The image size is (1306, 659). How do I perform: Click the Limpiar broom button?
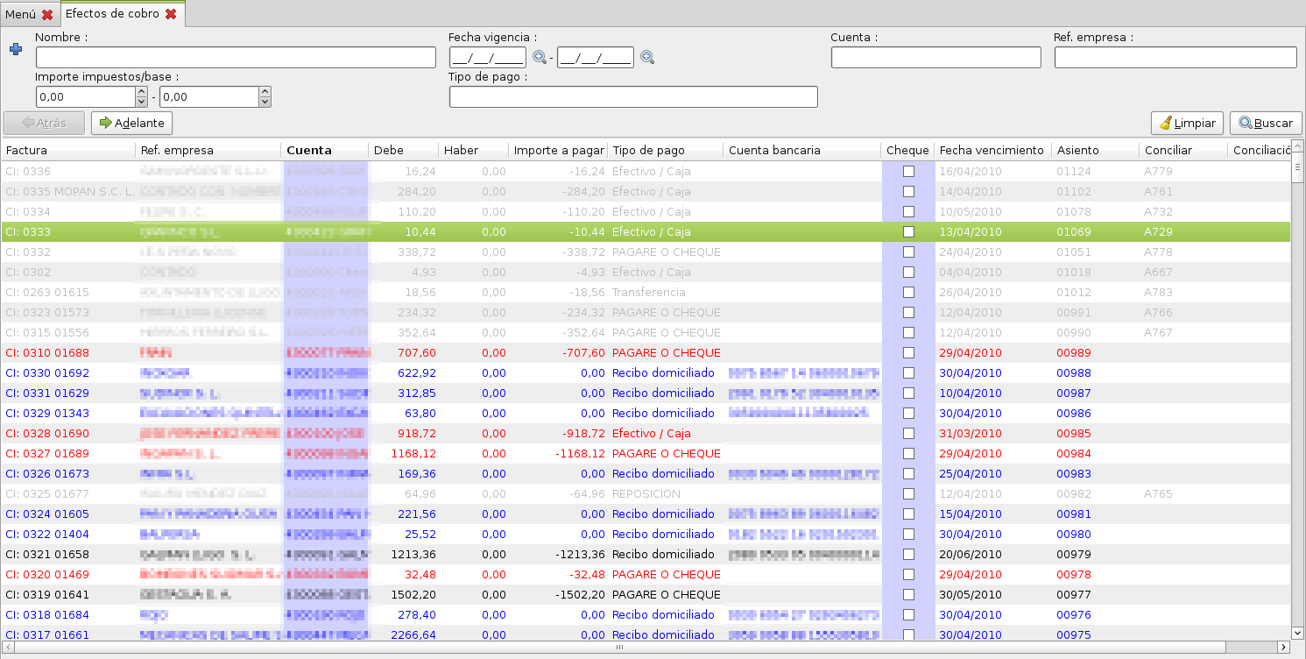pyautogui.click(x=1187, y=124)
